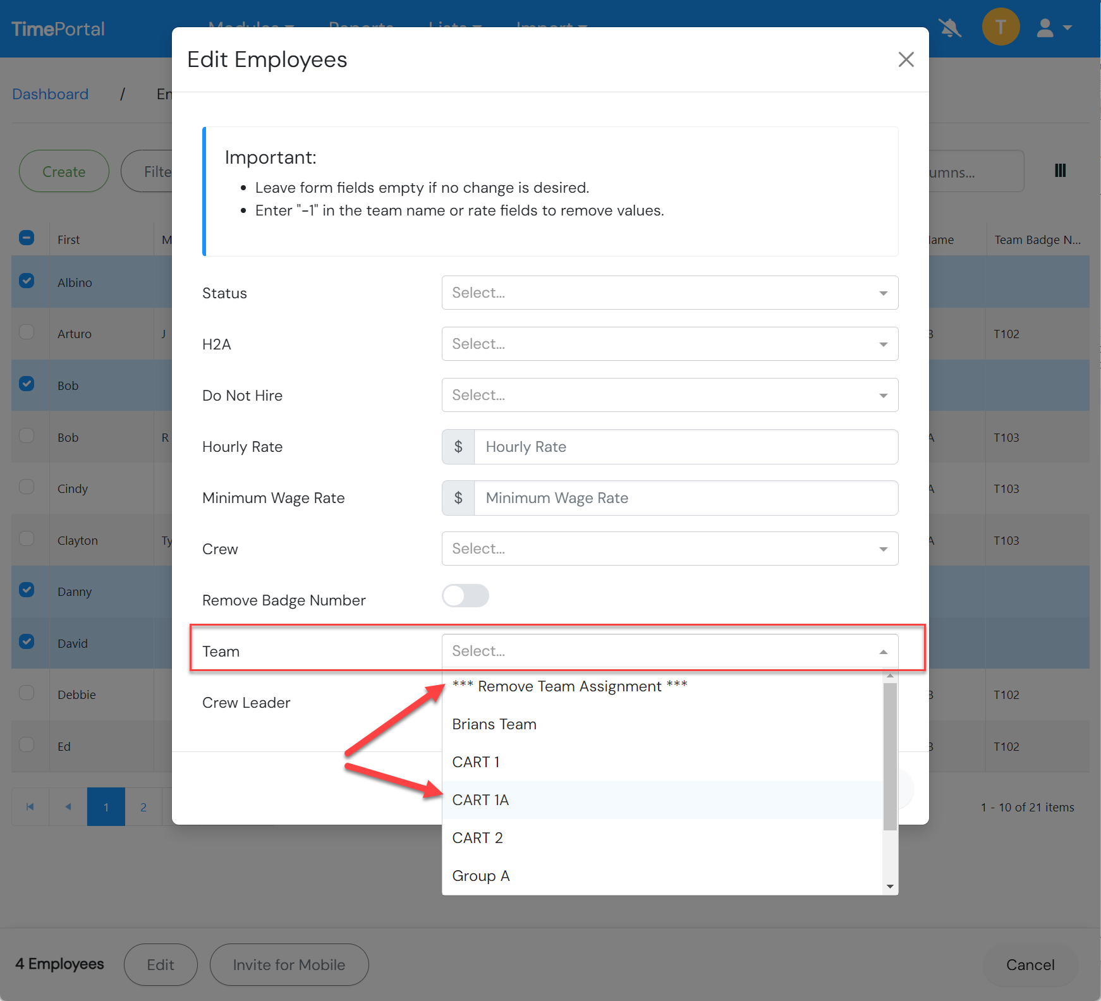Click the TimePortal logo
This screenshot has width=1101, height=1001.
(x=58, y=28)
